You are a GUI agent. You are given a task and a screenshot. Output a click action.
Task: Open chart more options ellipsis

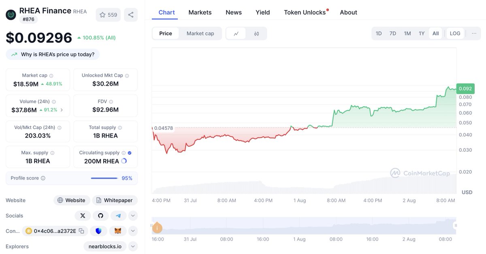(x=474, y=34)
